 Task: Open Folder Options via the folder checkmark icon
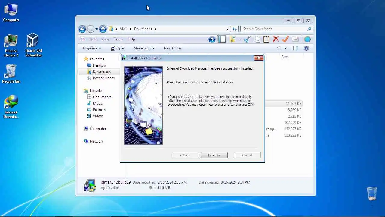233,39
